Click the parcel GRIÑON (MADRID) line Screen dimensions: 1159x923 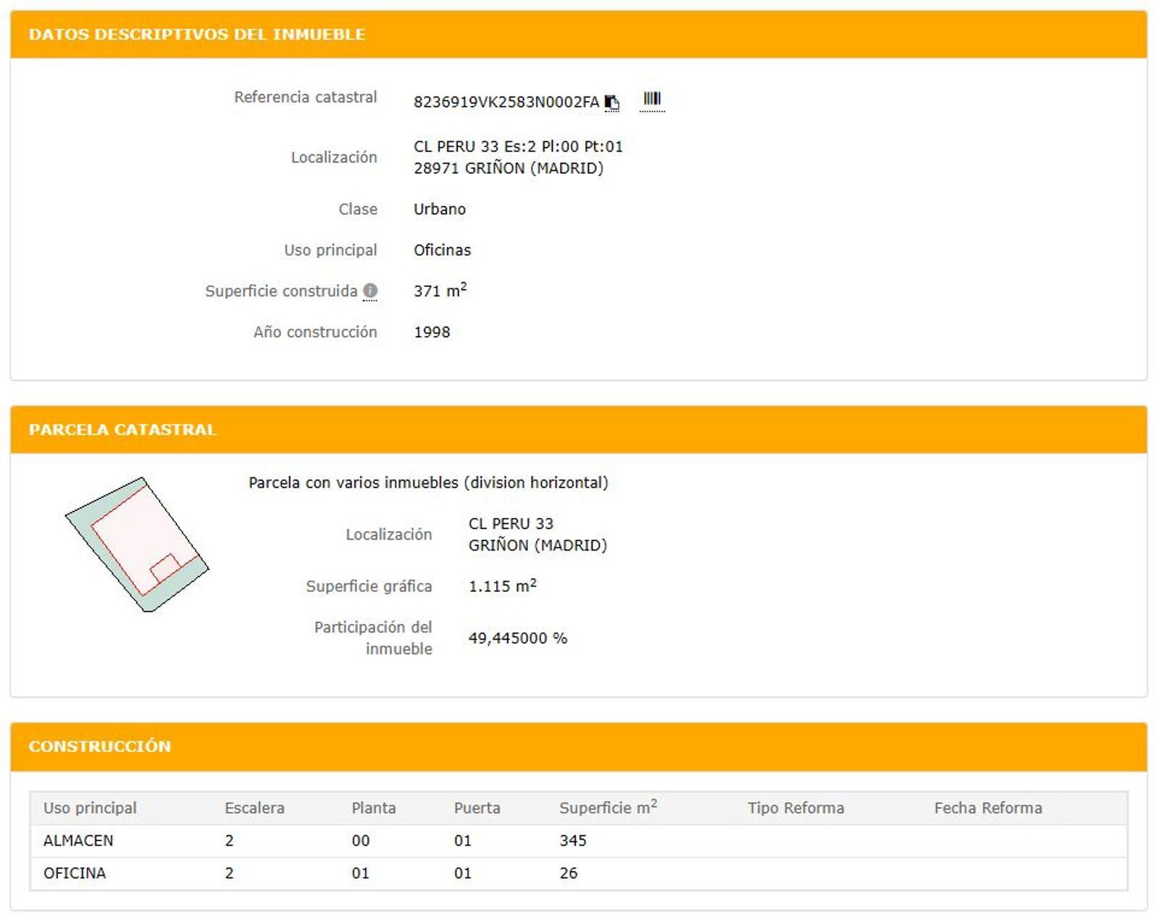tap(537, 545)
